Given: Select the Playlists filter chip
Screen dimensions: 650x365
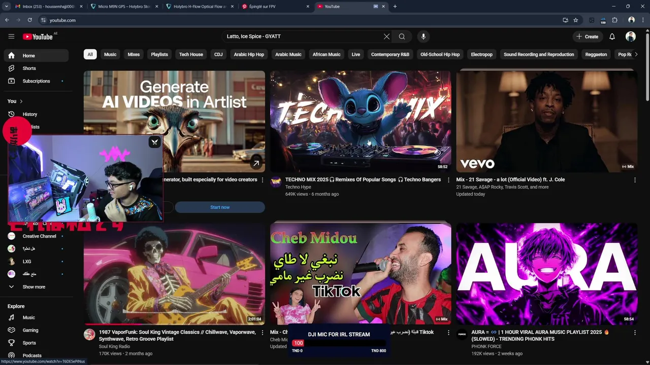Looking at the screenshot, I should [x=159, y=55].
